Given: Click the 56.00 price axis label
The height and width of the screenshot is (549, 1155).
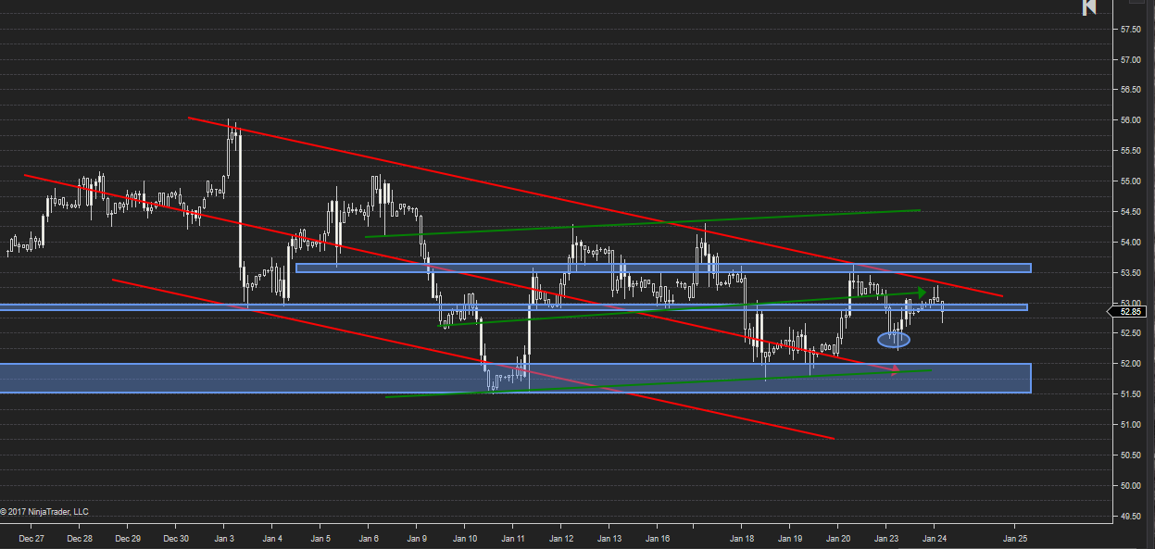Looking at the screenshot, I should [x=1130, y=120].
